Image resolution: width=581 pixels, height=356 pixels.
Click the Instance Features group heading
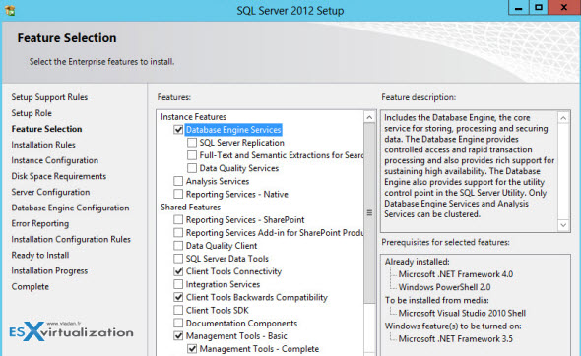click(193, 117)
